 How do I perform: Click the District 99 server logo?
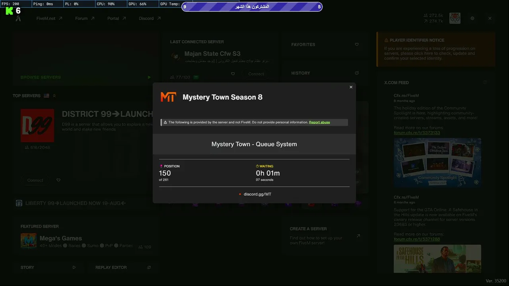pos(37,126)
